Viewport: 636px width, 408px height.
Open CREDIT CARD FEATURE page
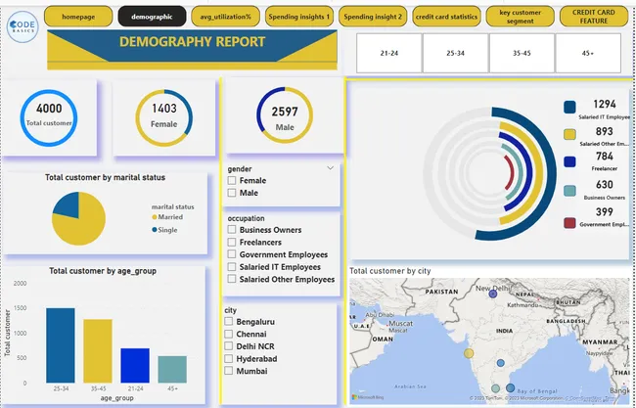[594, 17]
